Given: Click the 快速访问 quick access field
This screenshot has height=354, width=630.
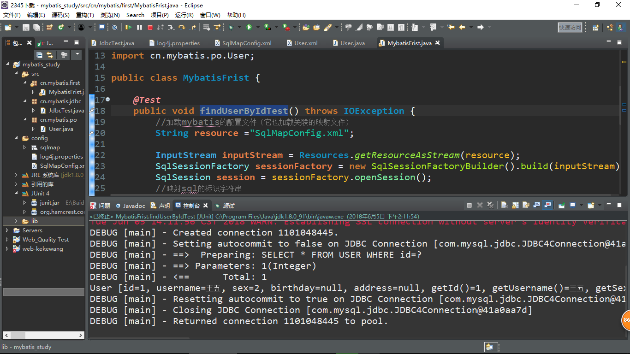Looking at the screenshot, I should [x=570, y=27].
